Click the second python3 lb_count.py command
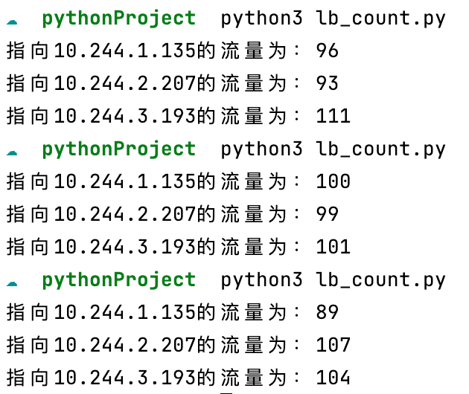Image resolution: width=469 pixels, height=394 pixels. point(334,149)
